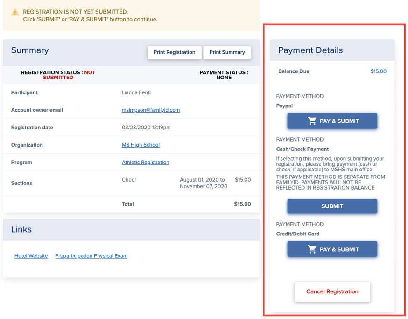Viewport: 408px width, 319px height.
Task: Pay and submit using Paypal
Action: (x=332, y=121)
